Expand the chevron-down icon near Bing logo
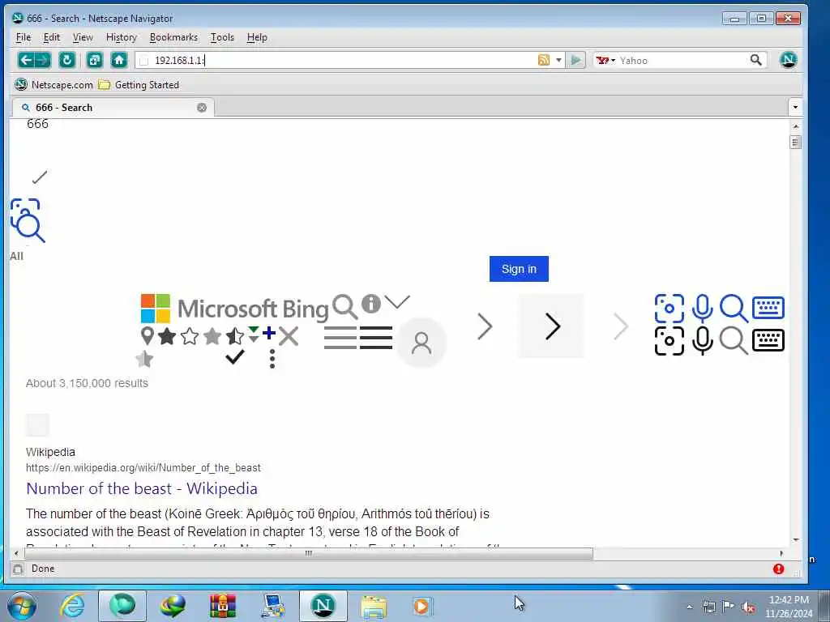This screenshot has width=830, height=622. (397, 302)
